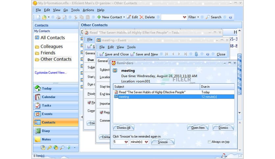The height and width of the screenshot is (159, 275).
Task: Click the attachment paperclip in Event toolbar
Action: [196, 54]
